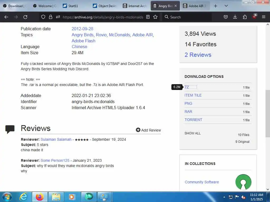Open the Chinese language link
This screenshot has width=270, height=202.
point(79,47)
